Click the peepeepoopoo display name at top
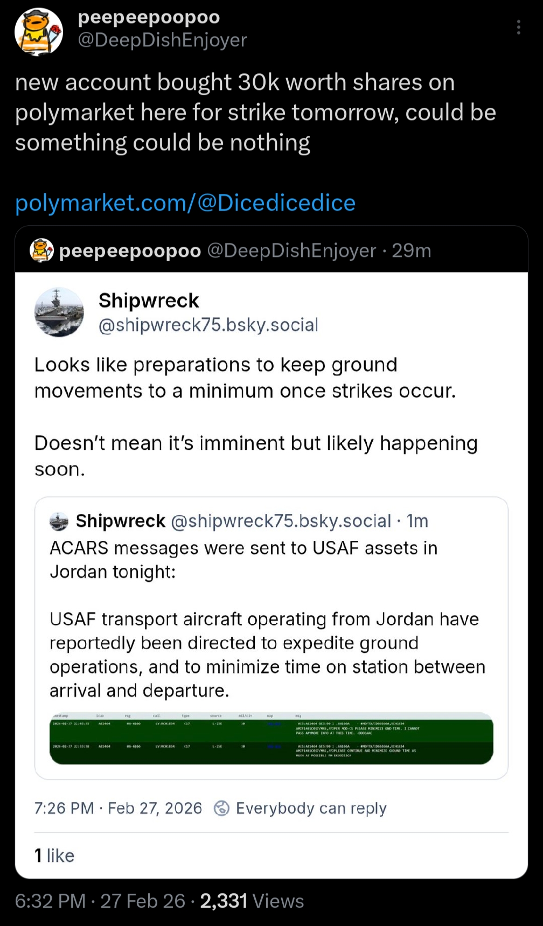543x926 pixels. (x=149, y=17)
